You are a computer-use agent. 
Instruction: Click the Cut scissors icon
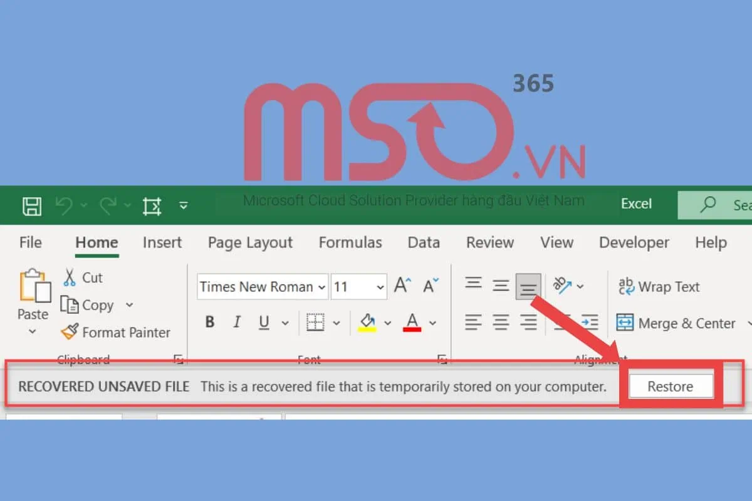pyautogui.click(x=70, y=277)
